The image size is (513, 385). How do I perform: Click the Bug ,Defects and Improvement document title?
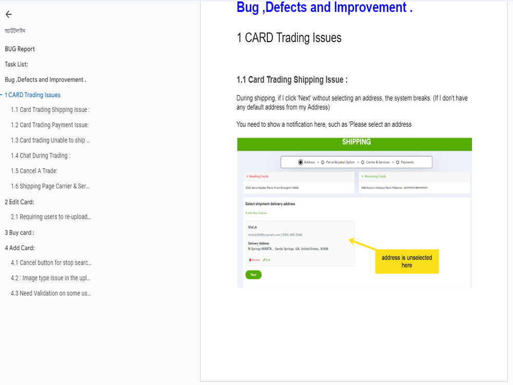(325, 7)
